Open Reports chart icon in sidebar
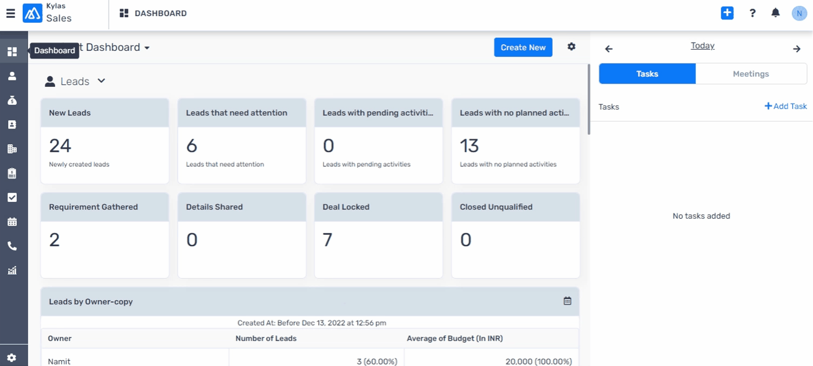 click(12, 270)
